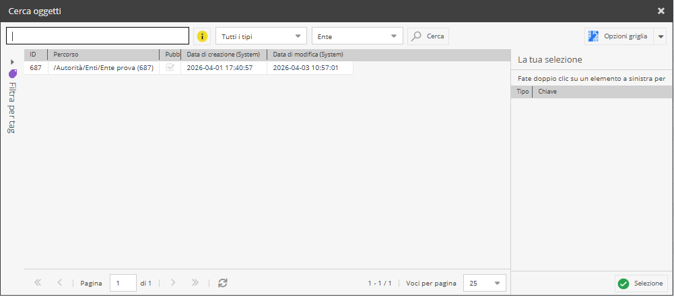Sort by Data di creazione column header

tap(223, 55)
